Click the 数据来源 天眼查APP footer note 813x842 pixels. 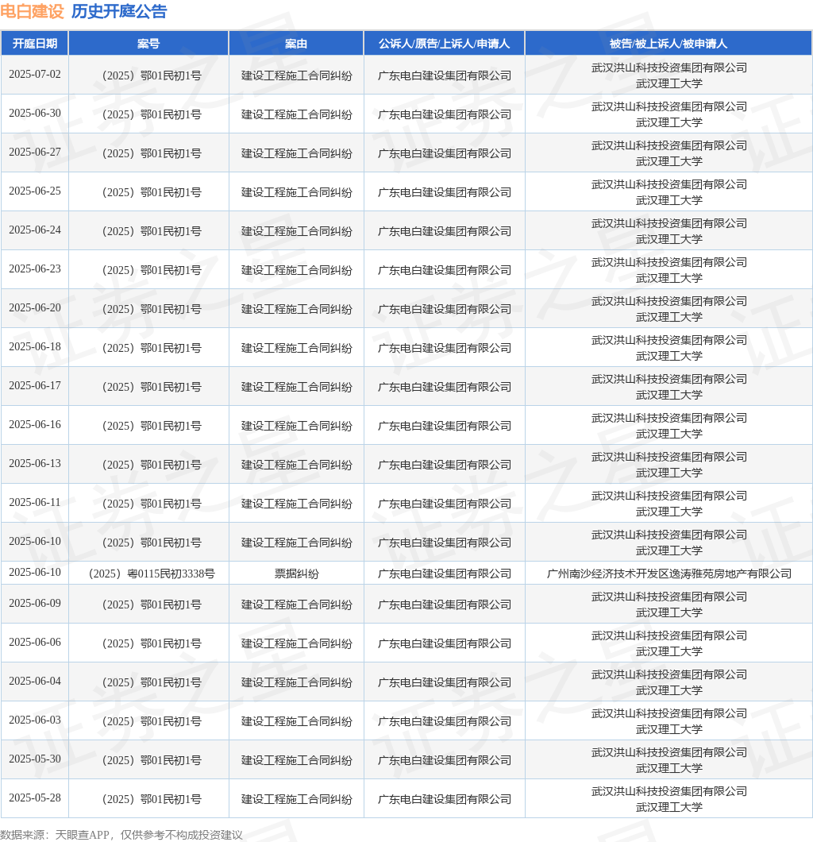121,835
